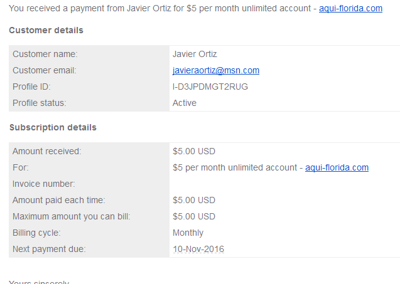Click the Next payment due label
400x284 pixels.
point(49,249)
